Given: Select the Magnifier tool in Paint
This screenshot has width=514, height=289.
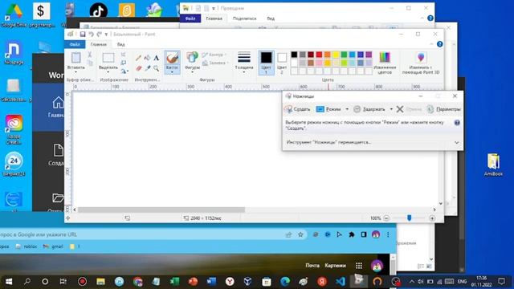Looking at the screenshot, I should coord(156,68).
